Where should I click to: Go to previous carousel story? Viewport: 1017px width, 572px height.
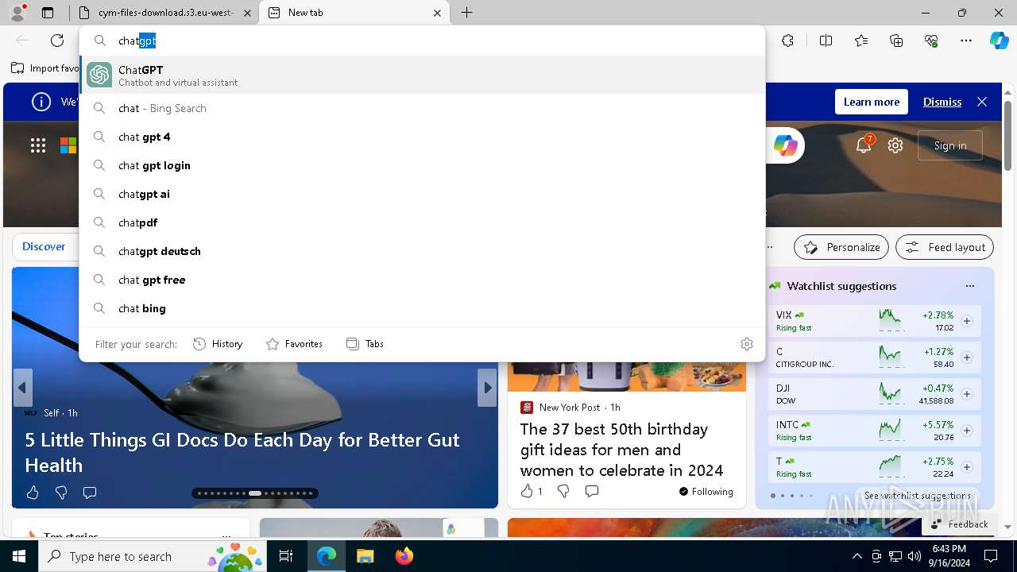coord(22,388)
